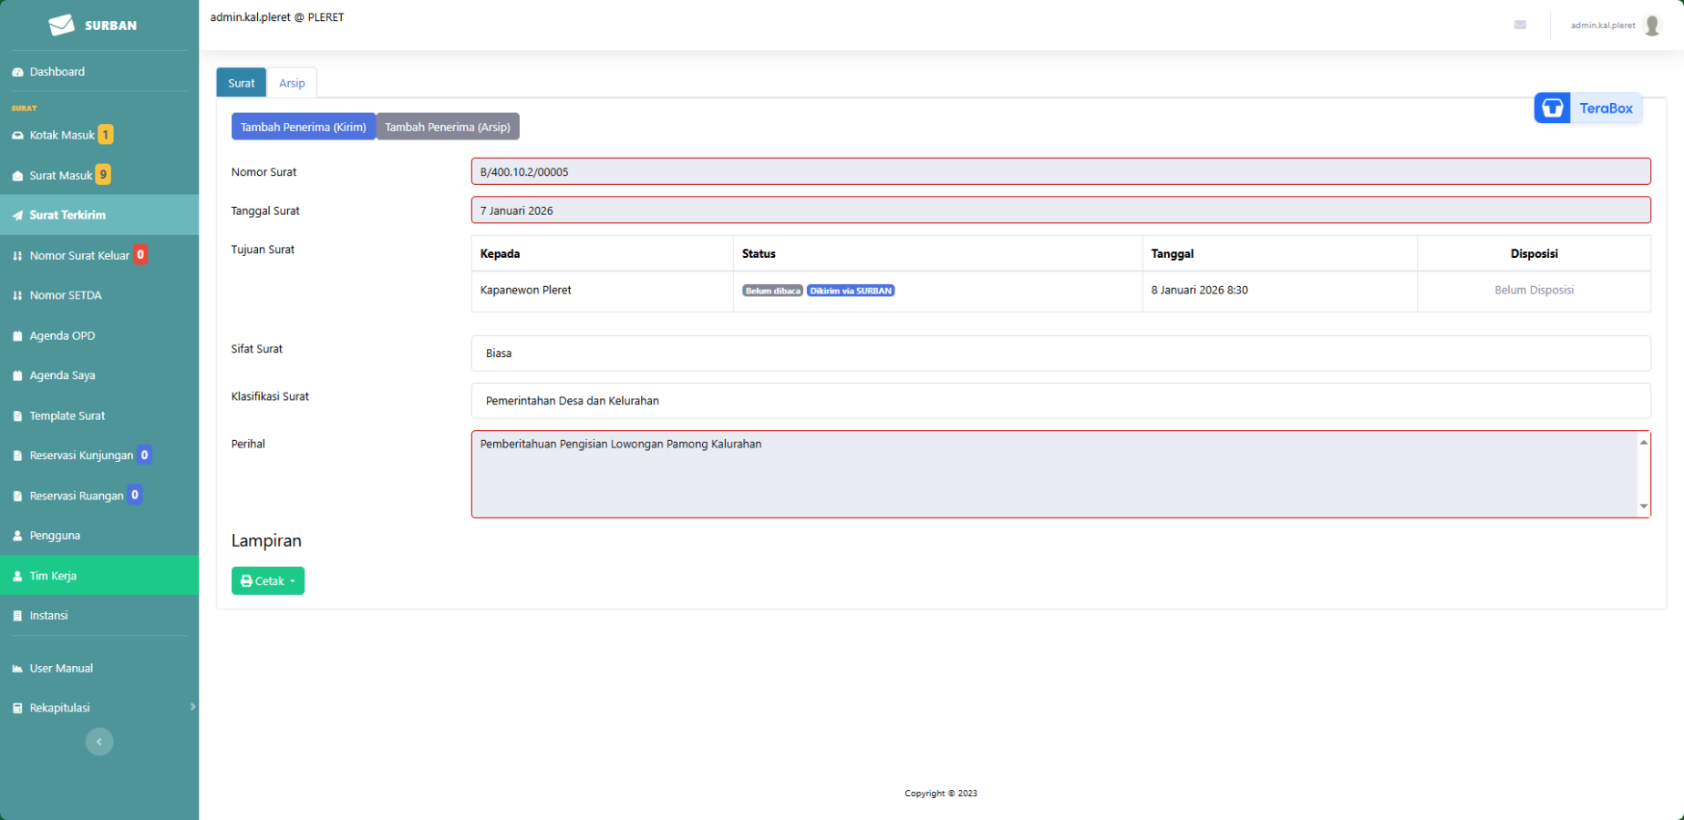
Task: Open the Sifat Surat field showing Biasa
Action: click(1059, 354)
